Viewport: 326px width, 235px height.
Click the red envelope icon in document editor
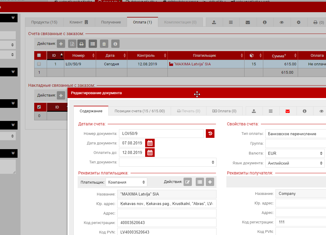(287, 111)
